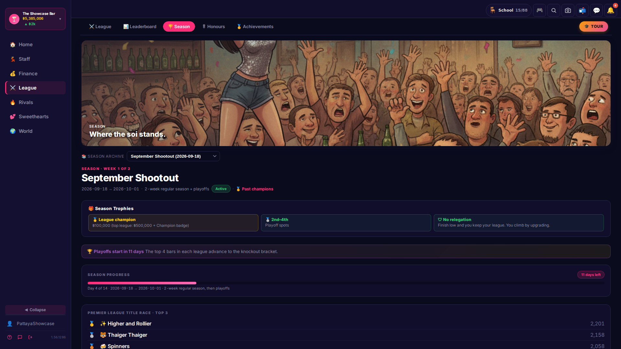Click the Season Trophies gift icon
Image resolution: width=621 pixels, height=349 pixels.
(91, 208)
